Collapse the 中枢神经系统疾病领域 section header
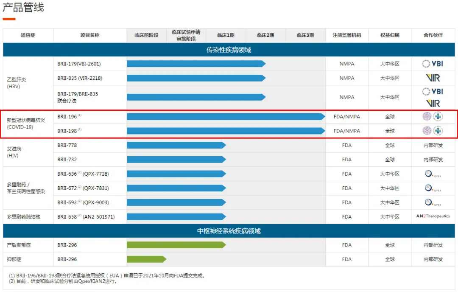This screenshot has width=458, height=292. 229,230
